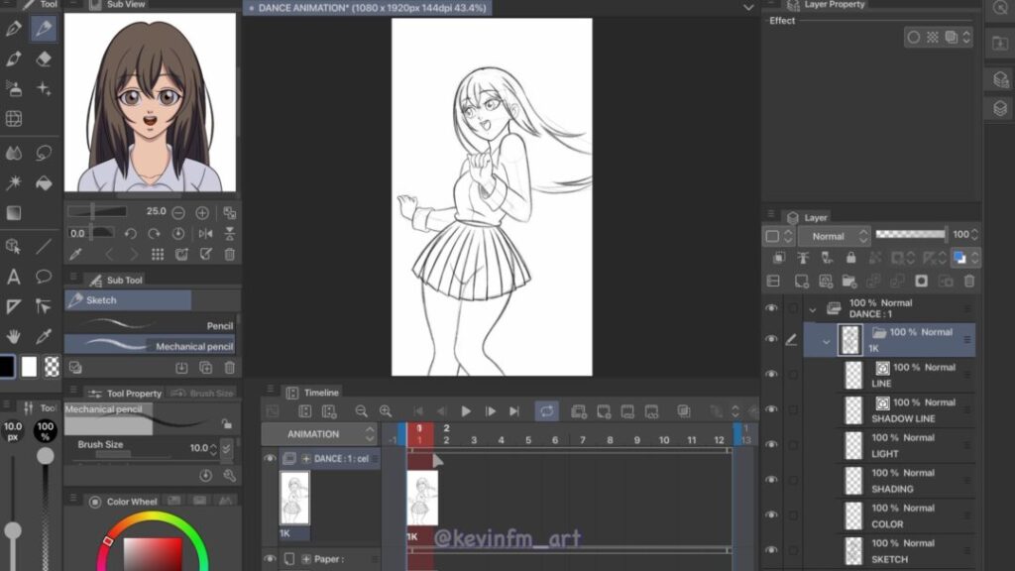Select the Figure line tool
The width and height of the screenshot is (1015, 571).
(x=44, y=247)
